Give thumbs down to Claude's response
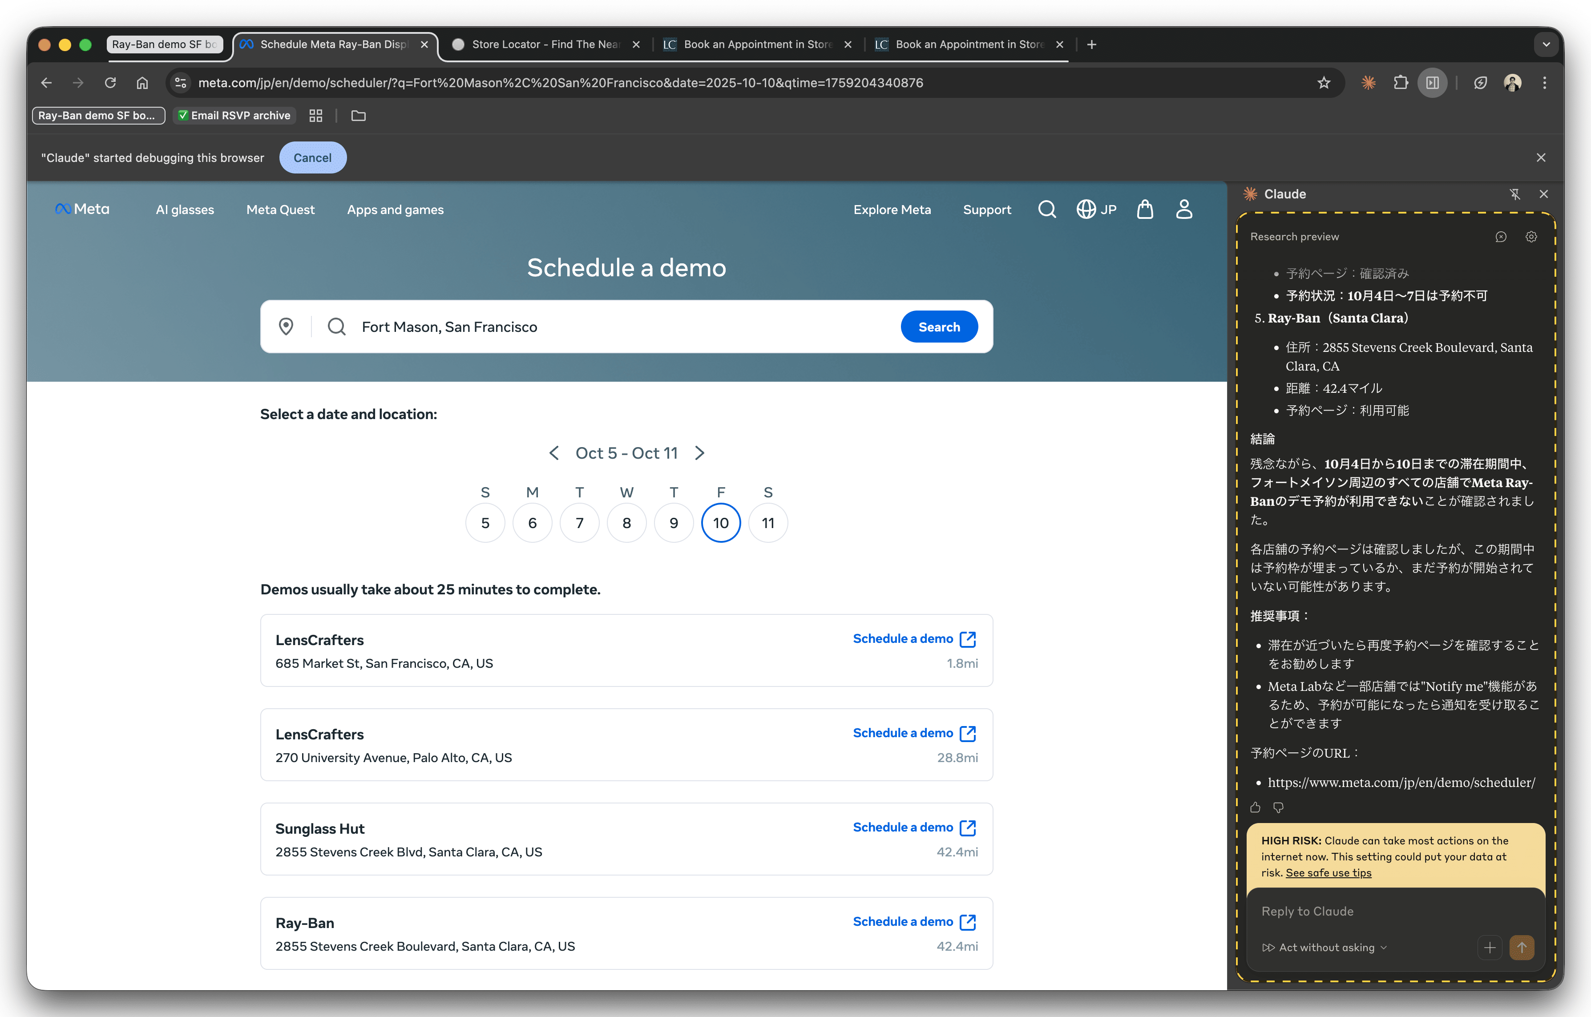1591x1017 pixels. pyautogui.click(x=1279, y=807)
